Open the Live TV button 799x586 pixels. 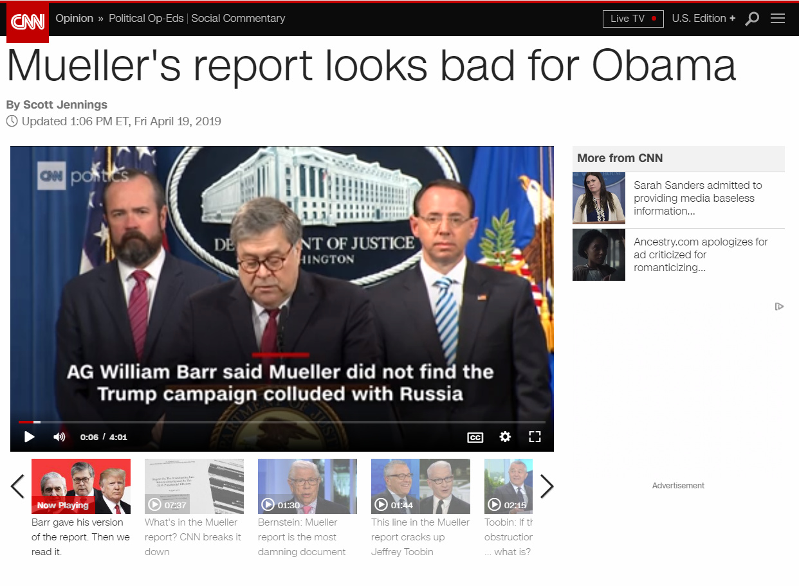633,19
